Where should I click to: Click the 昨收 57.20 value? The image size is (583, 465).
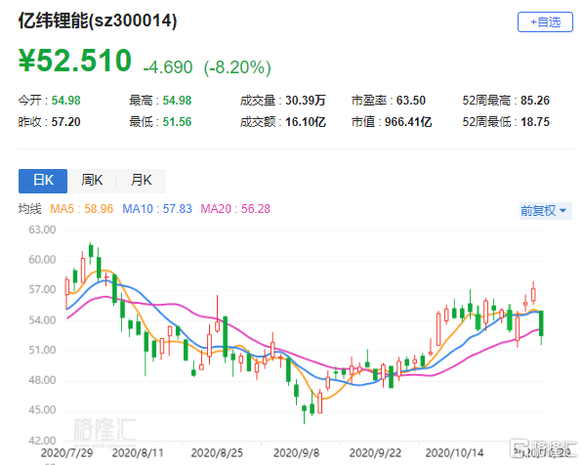[65, 122]
